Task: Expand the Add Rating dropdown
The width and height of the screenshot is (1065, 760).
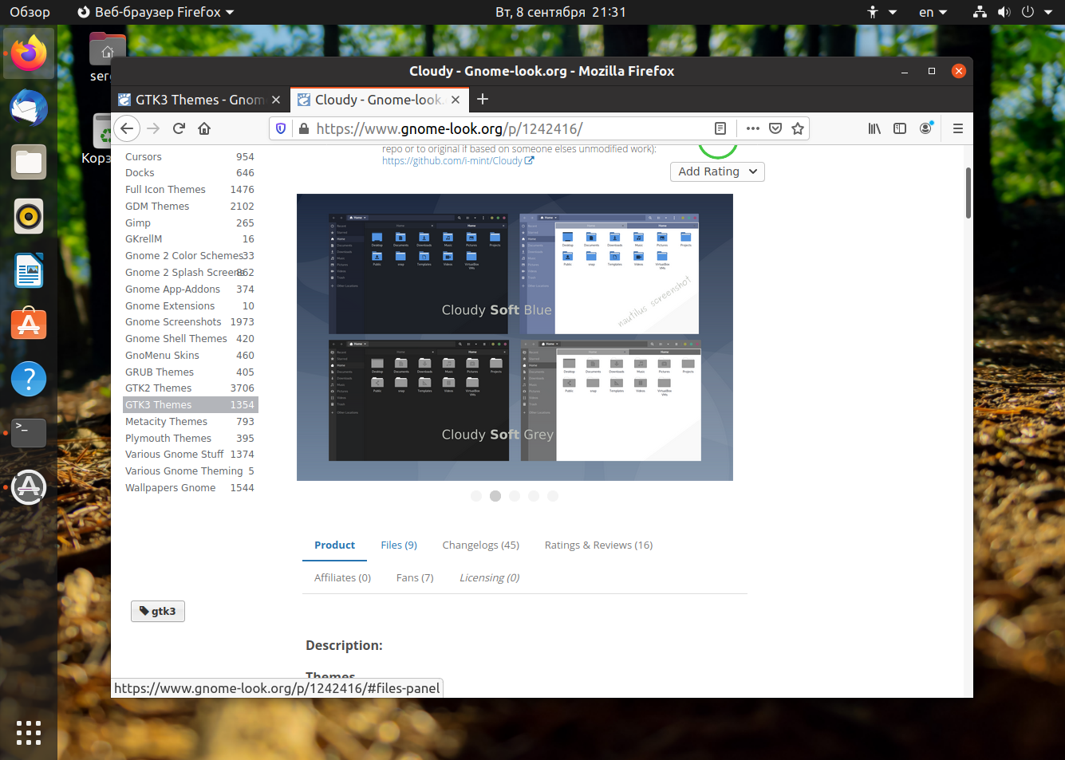Action: (717, 171)
